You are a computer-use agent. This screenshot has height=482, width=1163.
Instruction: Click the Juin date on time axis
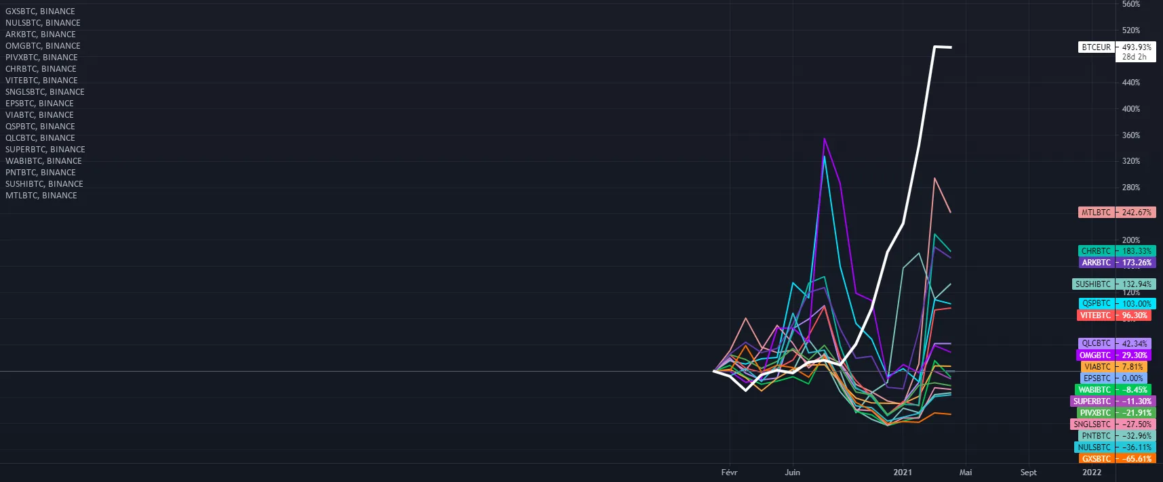point(792,473)
